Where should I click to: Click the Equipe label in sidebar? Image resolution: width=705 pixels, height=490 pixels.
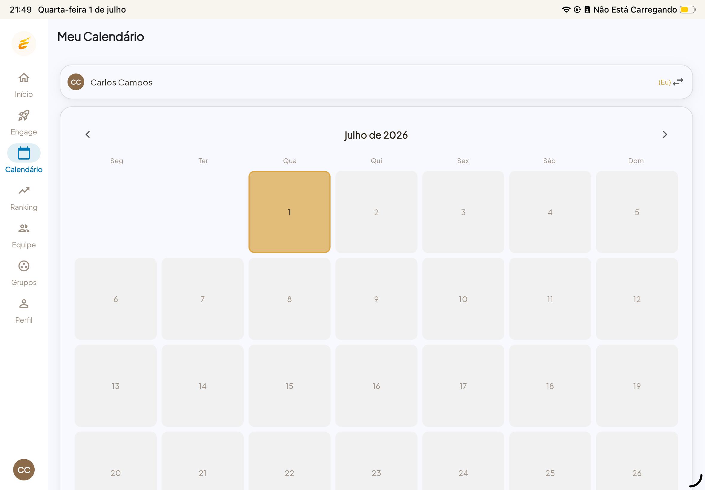coord(24,245)
